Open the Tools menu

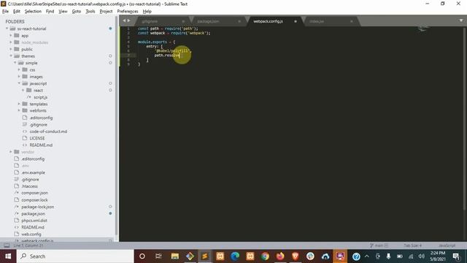[x=90, y=12]
